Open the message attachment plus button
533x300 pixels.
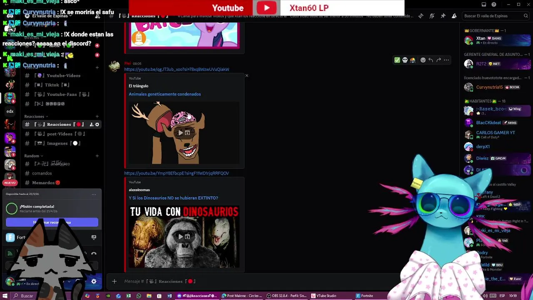click(114, 281)
